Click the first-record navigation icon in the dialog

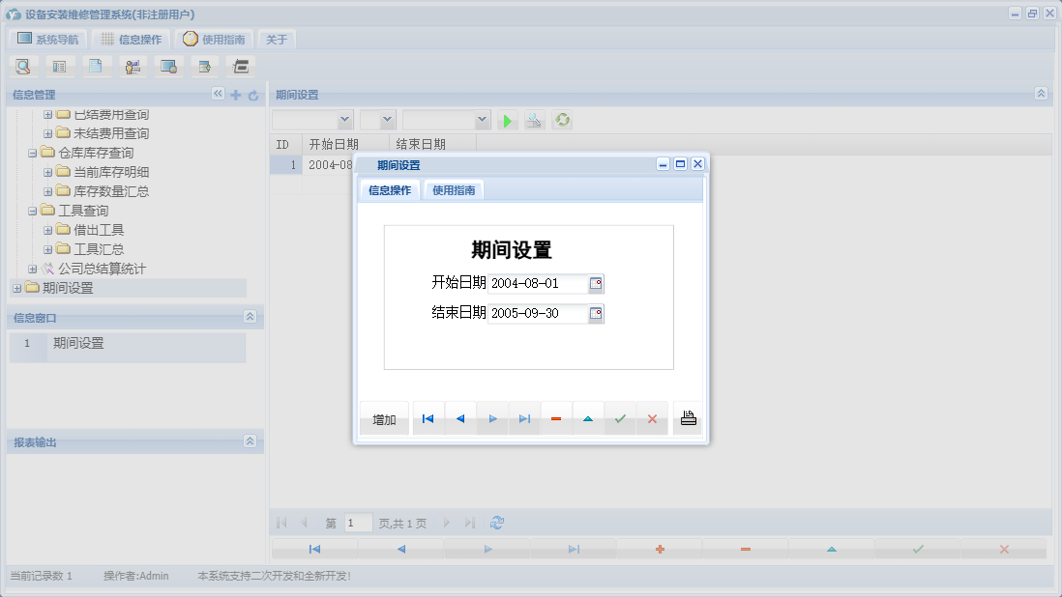[428, 417]
